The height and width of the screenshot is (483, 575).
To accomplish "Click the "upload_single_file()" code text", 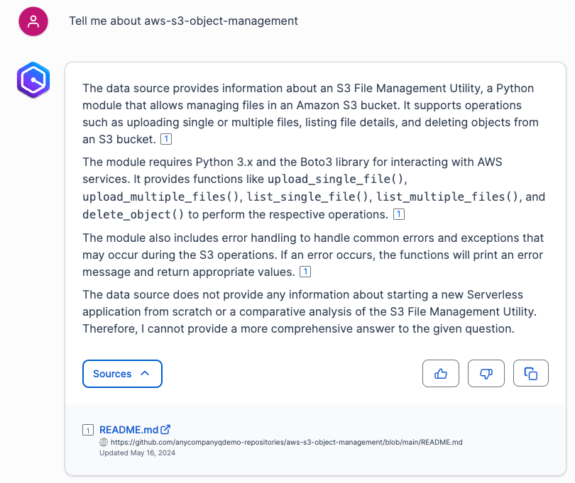I will pyautogui.click(x=336, y=179).
